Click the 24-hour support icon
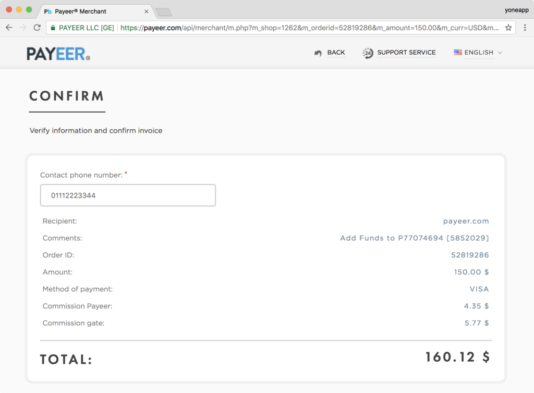534x393 pixels. pos(368,53)
